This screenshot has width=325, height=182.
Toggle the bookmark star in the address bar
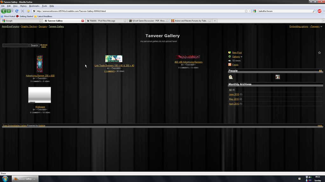(246, 11)
